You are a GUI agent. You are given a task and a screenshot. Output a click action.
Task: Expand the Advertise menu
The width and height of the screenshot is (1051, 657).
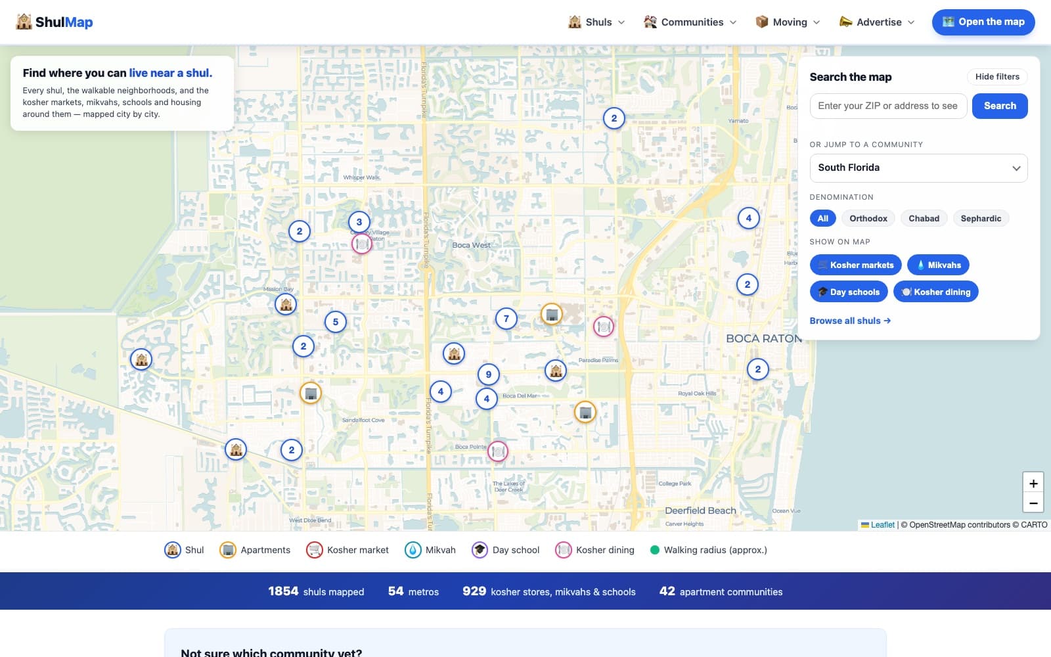tap(877, 22)
